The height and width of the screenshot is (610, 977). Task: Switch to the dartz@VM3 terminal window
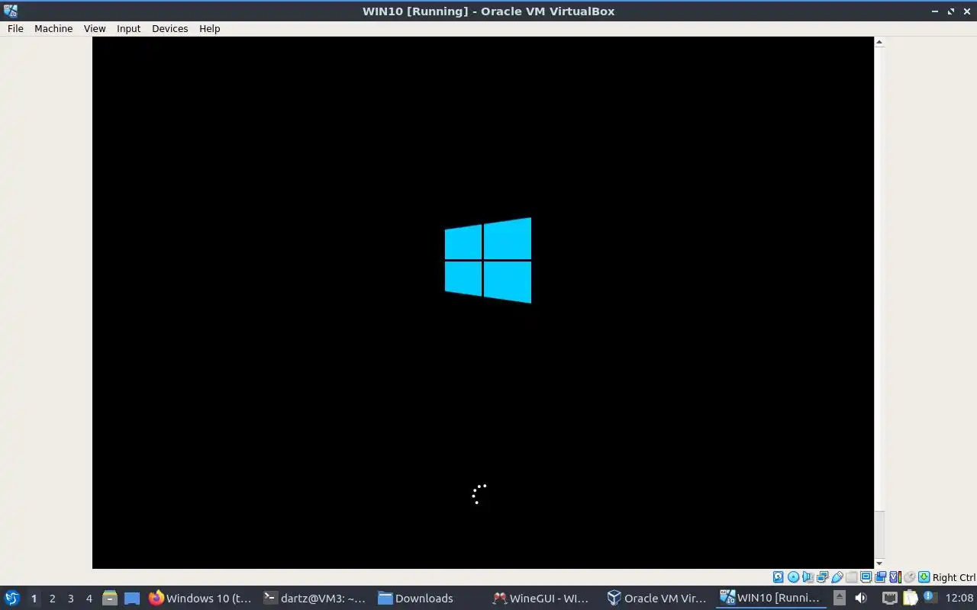[314, 598]
